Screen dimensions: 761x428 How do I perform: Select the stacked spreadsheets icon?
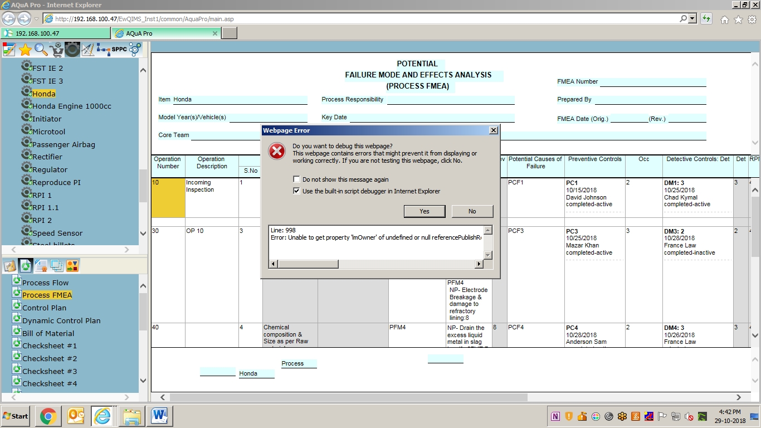57,266
